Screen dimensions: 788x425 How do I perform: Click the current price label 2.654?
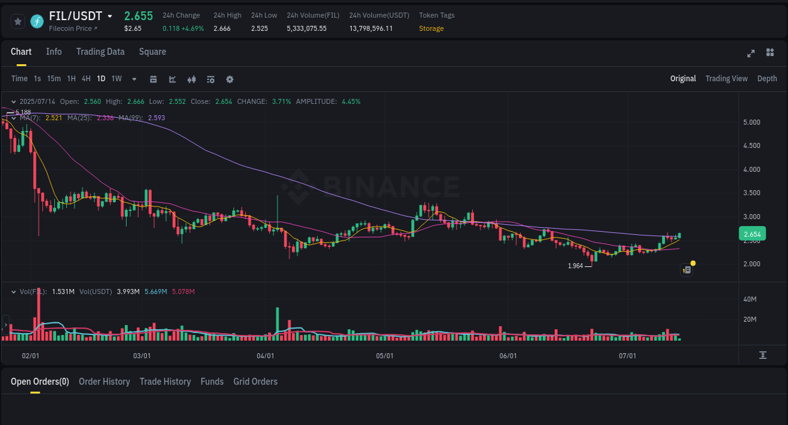click(x=752, y=234)
